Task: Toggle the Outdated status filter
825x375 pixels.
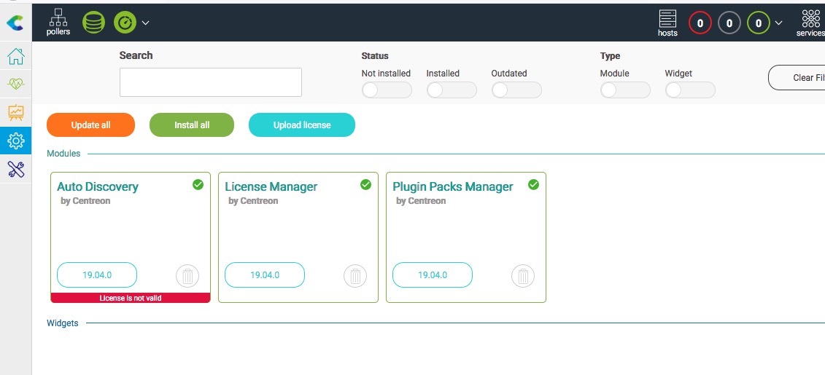Action: pos(516,90)
